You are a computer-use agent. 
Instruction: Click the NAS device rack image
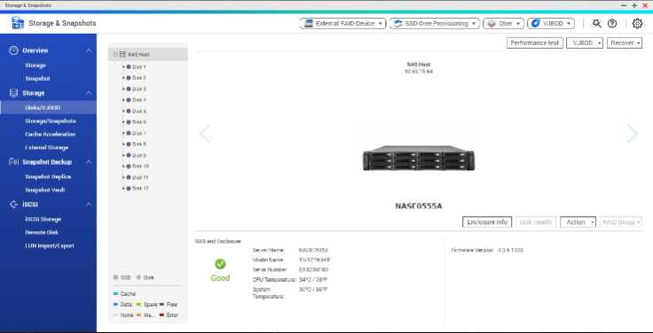click(419, 158)
